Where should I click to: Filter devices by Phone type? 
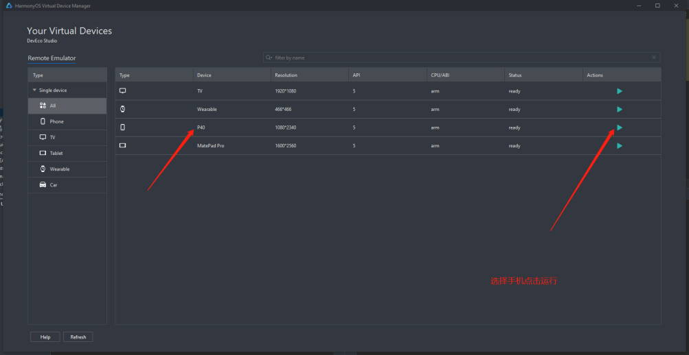[56, 121]
